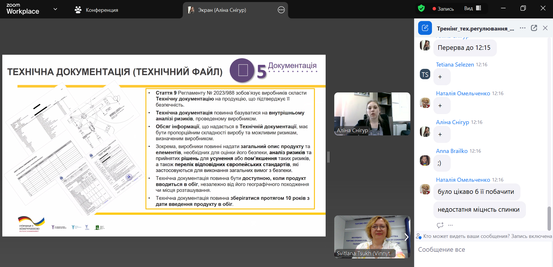This screenshot has width=553, height=267.
Task: Restore down the Zoom window
Action: [x=523, y=8]
